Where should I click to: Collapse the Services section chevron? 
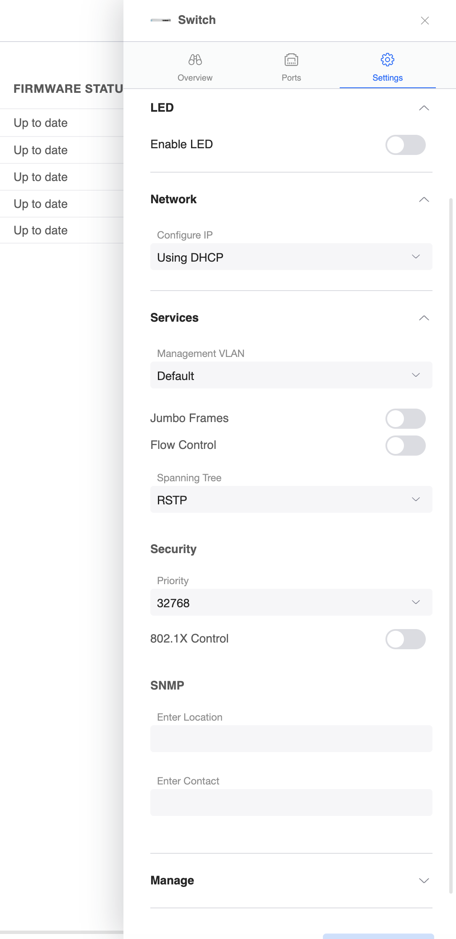(x=424, y=318)
